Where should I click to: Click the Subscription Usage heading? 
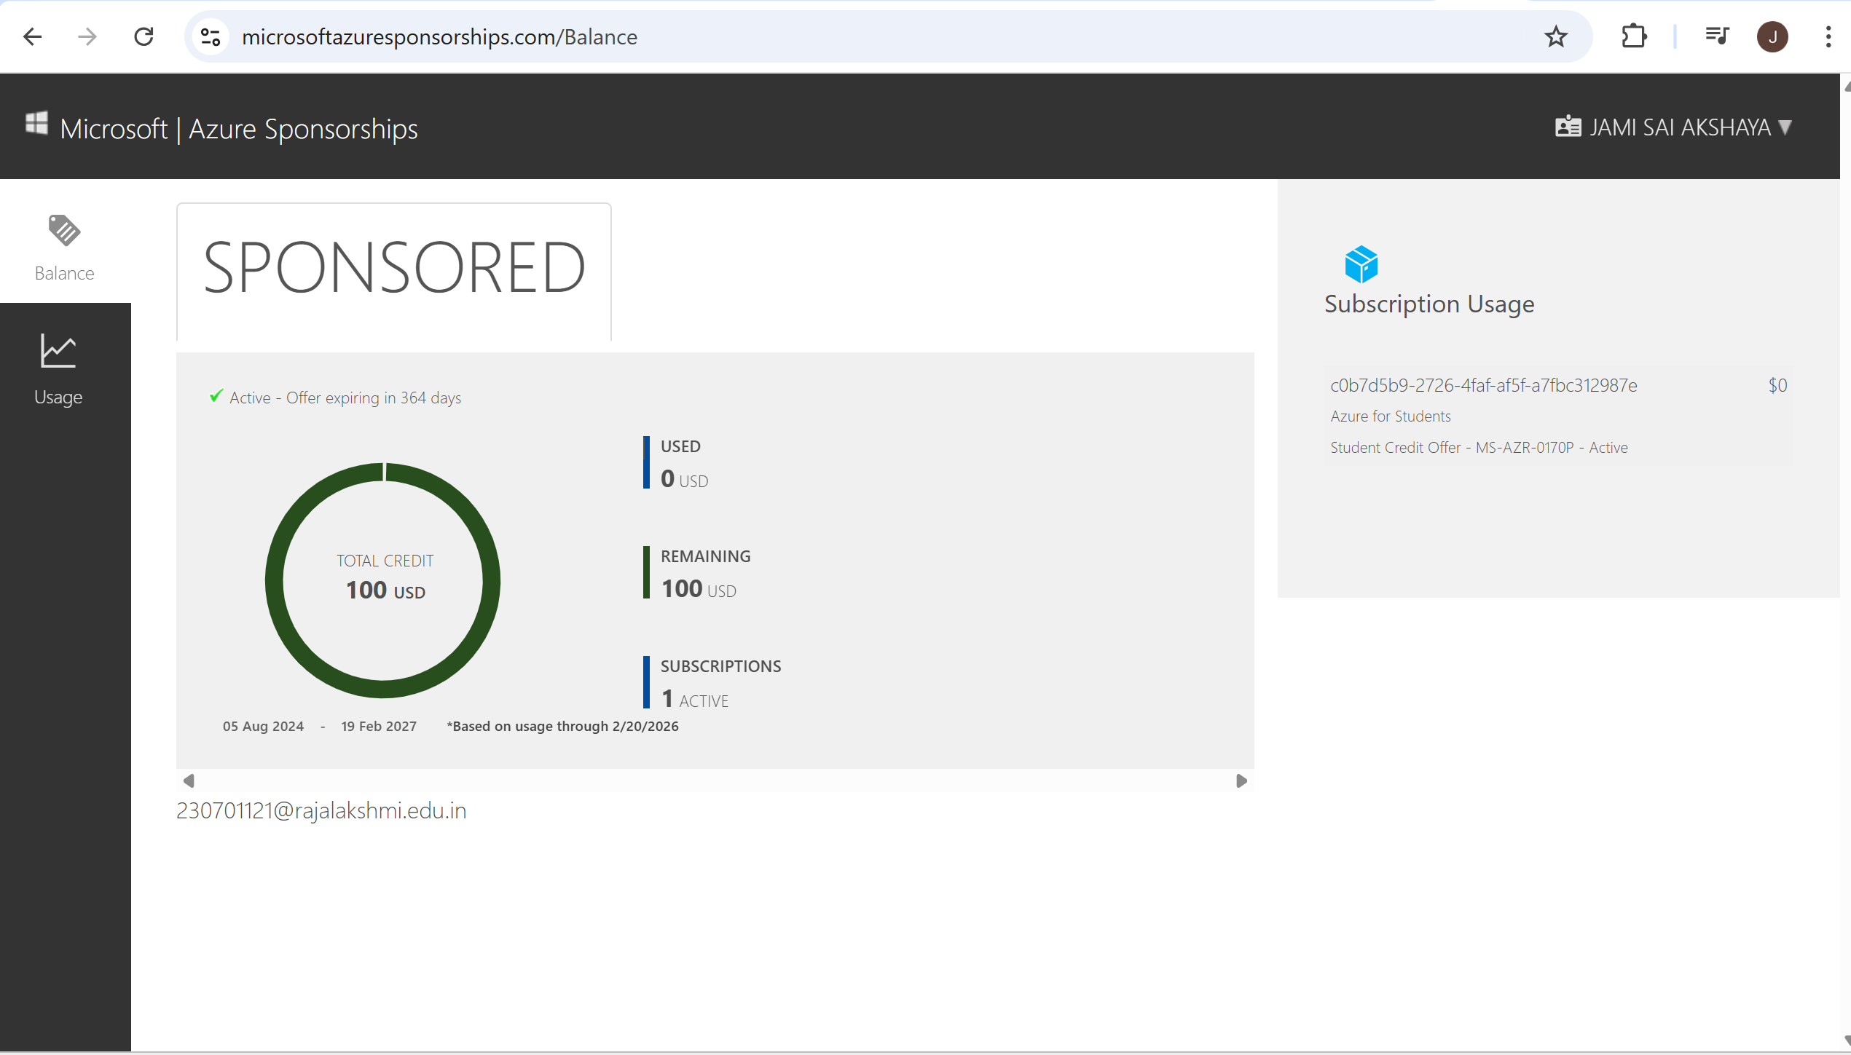pyautogui.click(x=1429, y=304)
